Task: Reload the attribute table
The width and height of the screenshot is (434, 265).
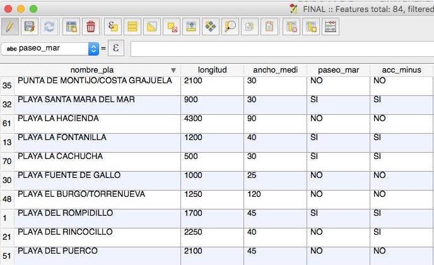Action: pos(48,26)
